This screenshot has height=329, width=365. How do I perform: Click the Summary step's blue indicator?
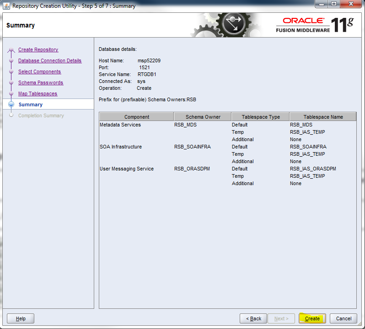click(11, 104)
